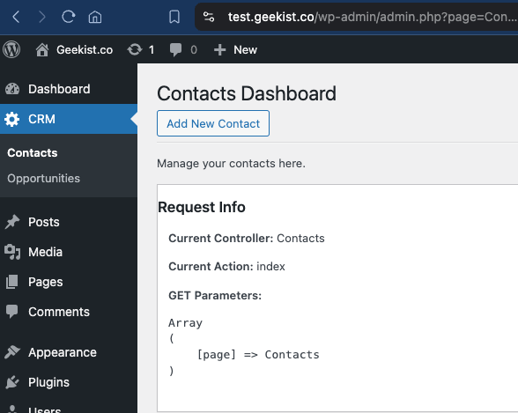Click the plus icon next to New
Screen dimensions: 518x413
[x=219, y=50]
